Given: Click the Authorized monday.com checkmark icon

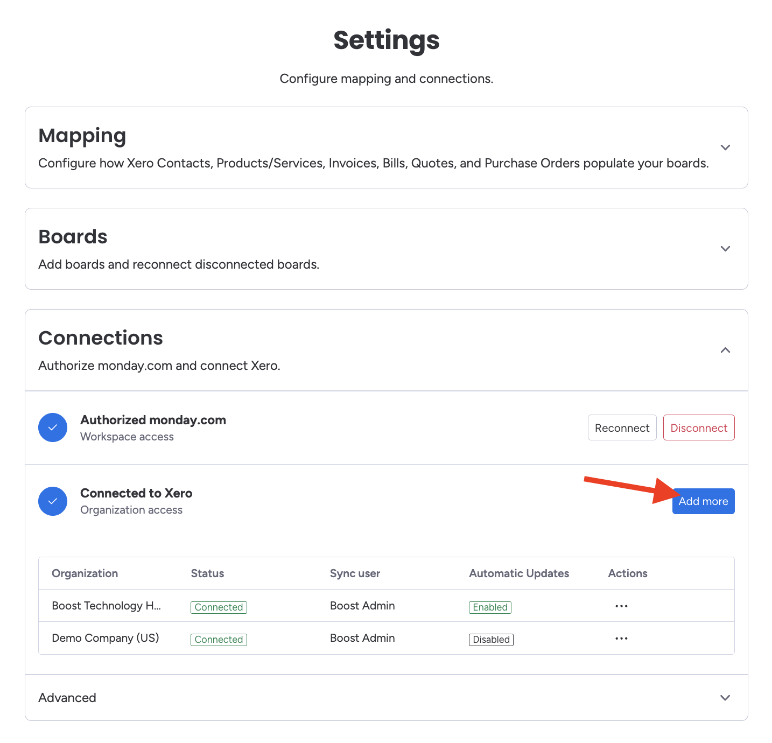Looking at the screenshot, I should tap(53, 427).
